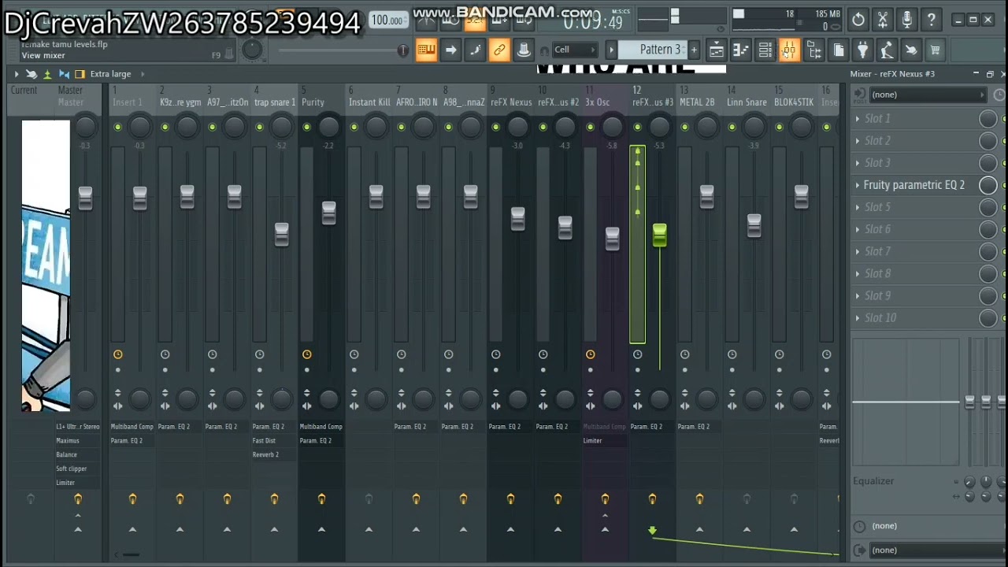Click the Purity track volume fader

[x=328, y=213]
